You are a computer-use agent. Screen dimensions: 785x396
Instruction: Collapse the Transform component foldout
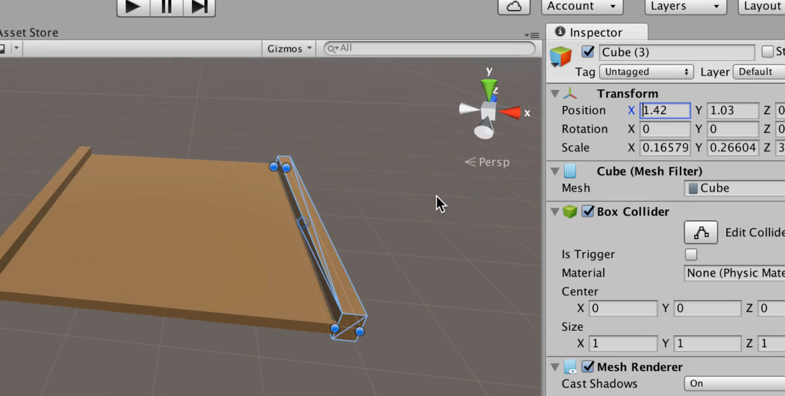[x=555, y=94]
